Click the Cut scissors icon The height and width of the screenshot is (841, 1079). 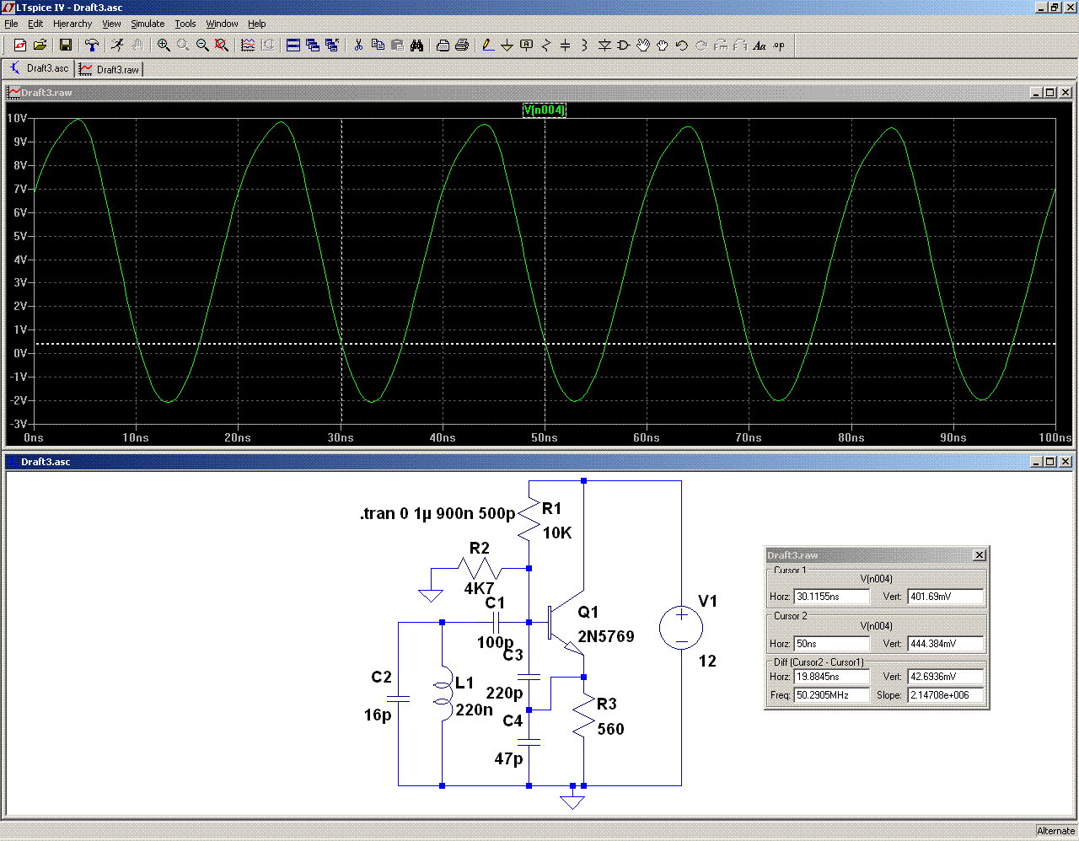[358, 46]
